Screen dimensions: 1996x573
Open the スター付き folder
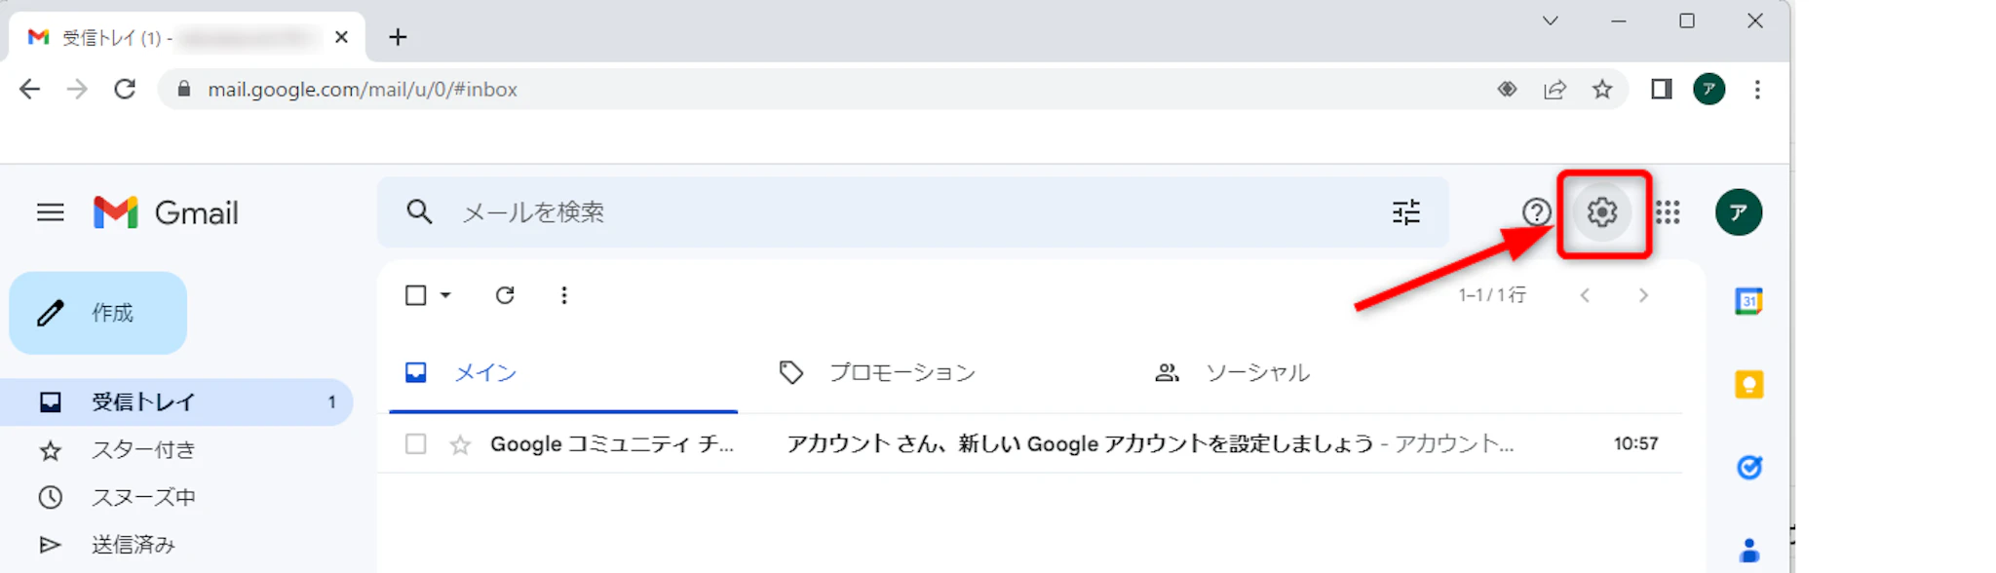point(143,450)
